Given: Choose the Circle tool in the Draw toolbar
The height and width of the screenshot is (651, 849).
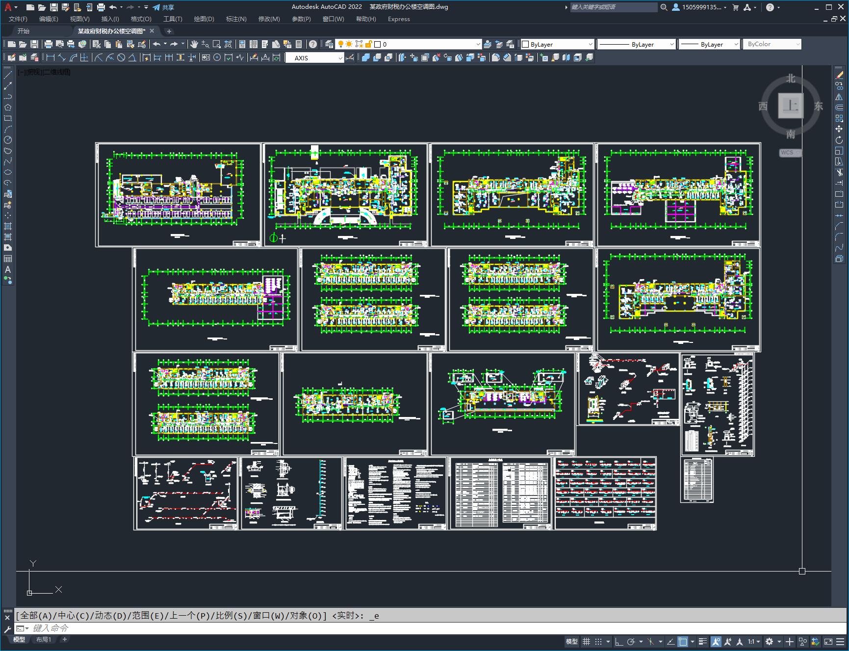Looking at the screenshot, I should click(8, 140).
